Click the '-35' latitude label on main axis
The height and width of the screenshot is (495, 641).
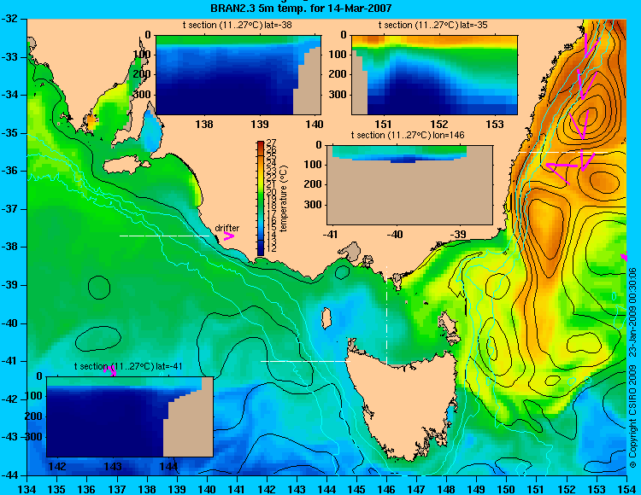[9, 132]
